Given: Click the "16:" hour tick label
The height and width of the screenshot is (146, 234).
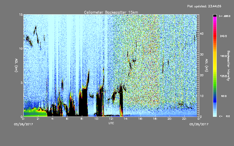Looking at the screenshot, I should [141, 119].
